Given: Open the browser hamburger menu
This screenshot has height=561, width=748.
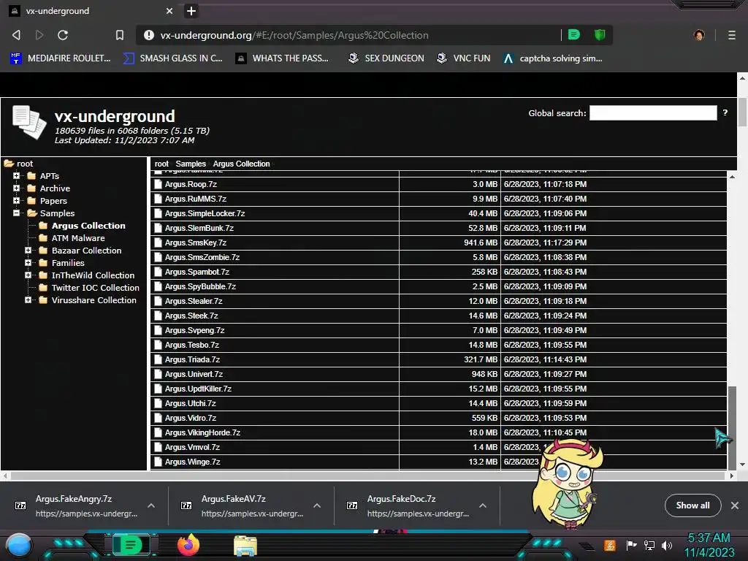Looking at the screenshot, I should point(732,35).
